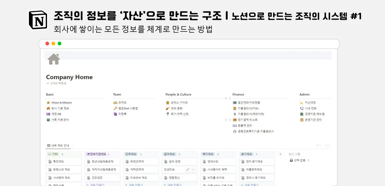Click 새로 만들기 in the 근무제도 column
This screenshot has width=385, height=186.
tap(134, 185)
